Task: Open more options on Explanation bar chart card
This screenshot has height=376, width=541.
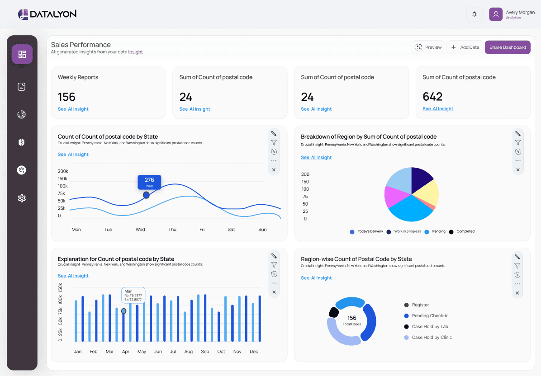Action: point(274,283)
